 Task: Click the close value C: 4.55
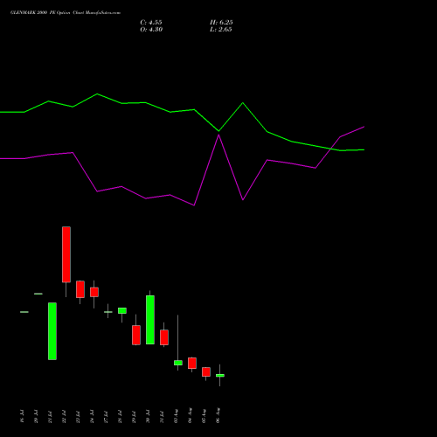coord(151,23)
